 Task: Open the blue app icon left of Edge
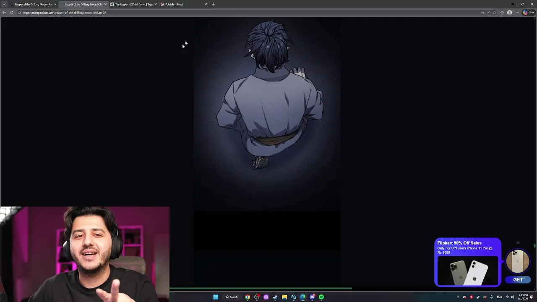coord(293,297)
